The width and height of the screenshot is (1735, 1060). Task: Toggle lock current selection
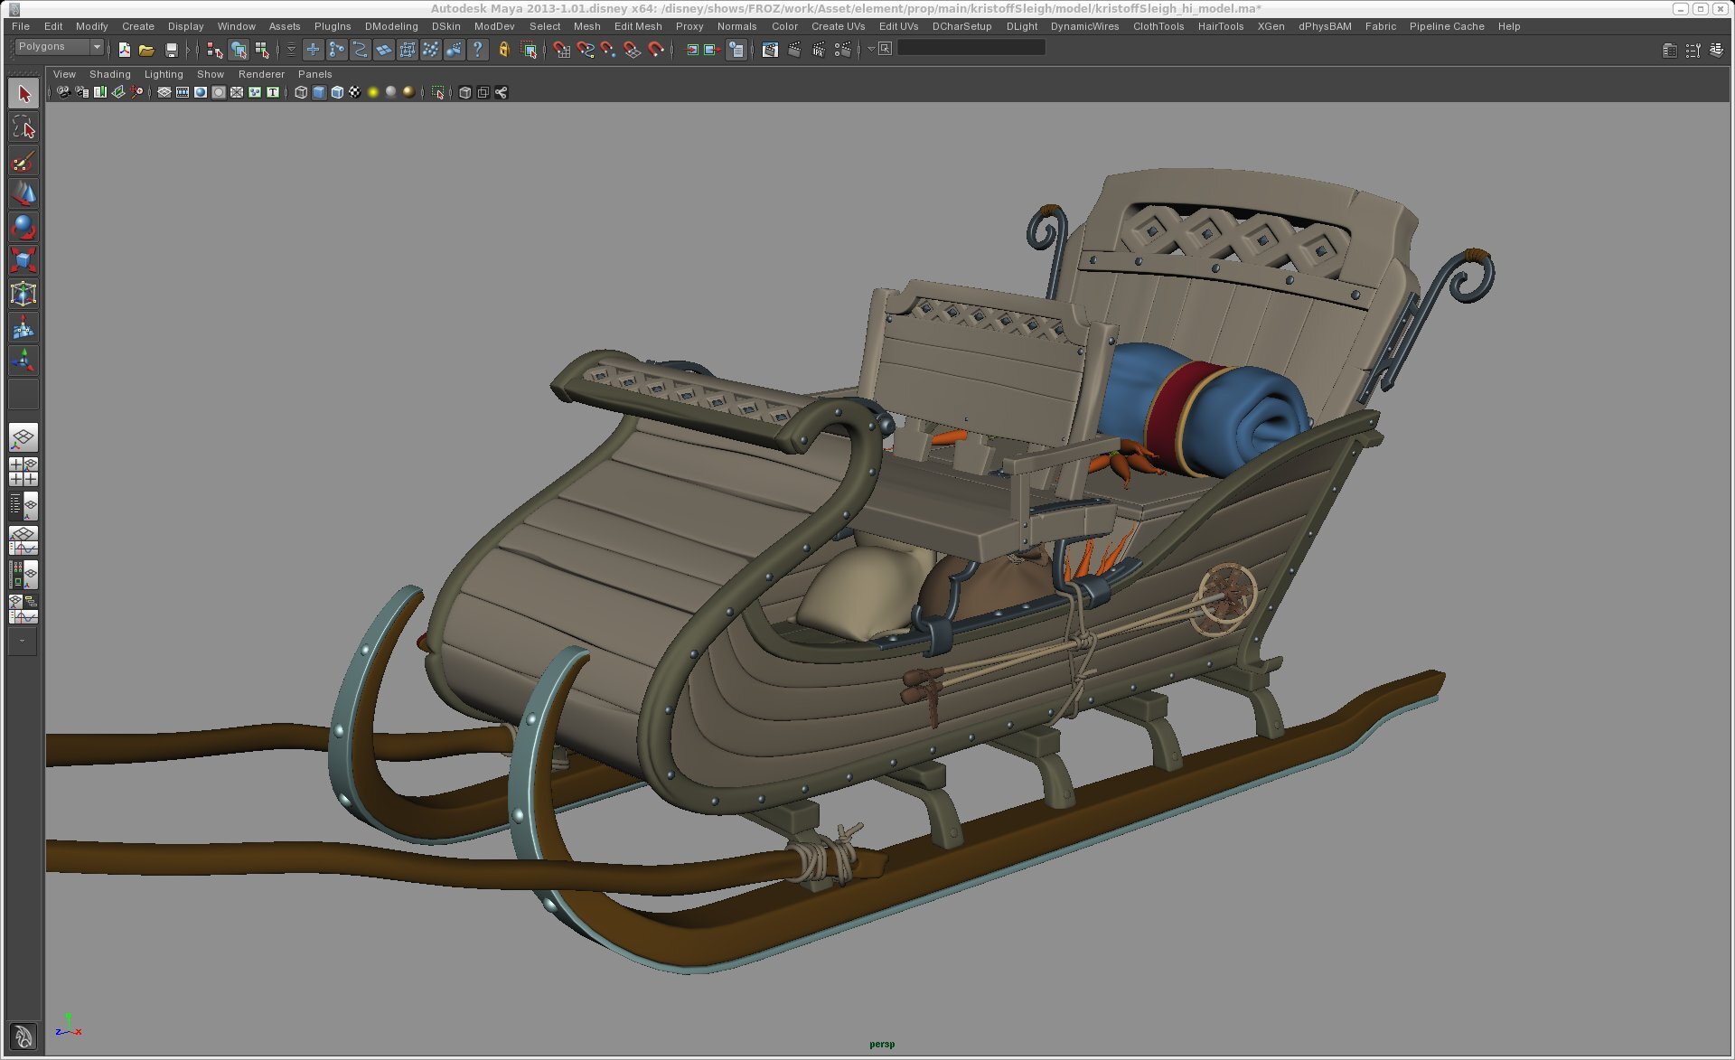[504, 51]
